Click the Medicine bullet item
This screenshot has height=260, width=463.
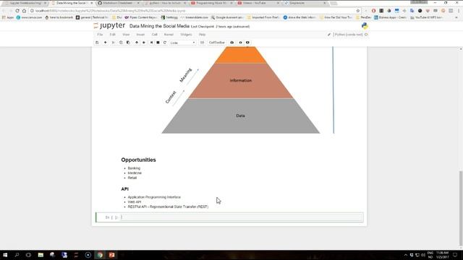tap(135, 173)
